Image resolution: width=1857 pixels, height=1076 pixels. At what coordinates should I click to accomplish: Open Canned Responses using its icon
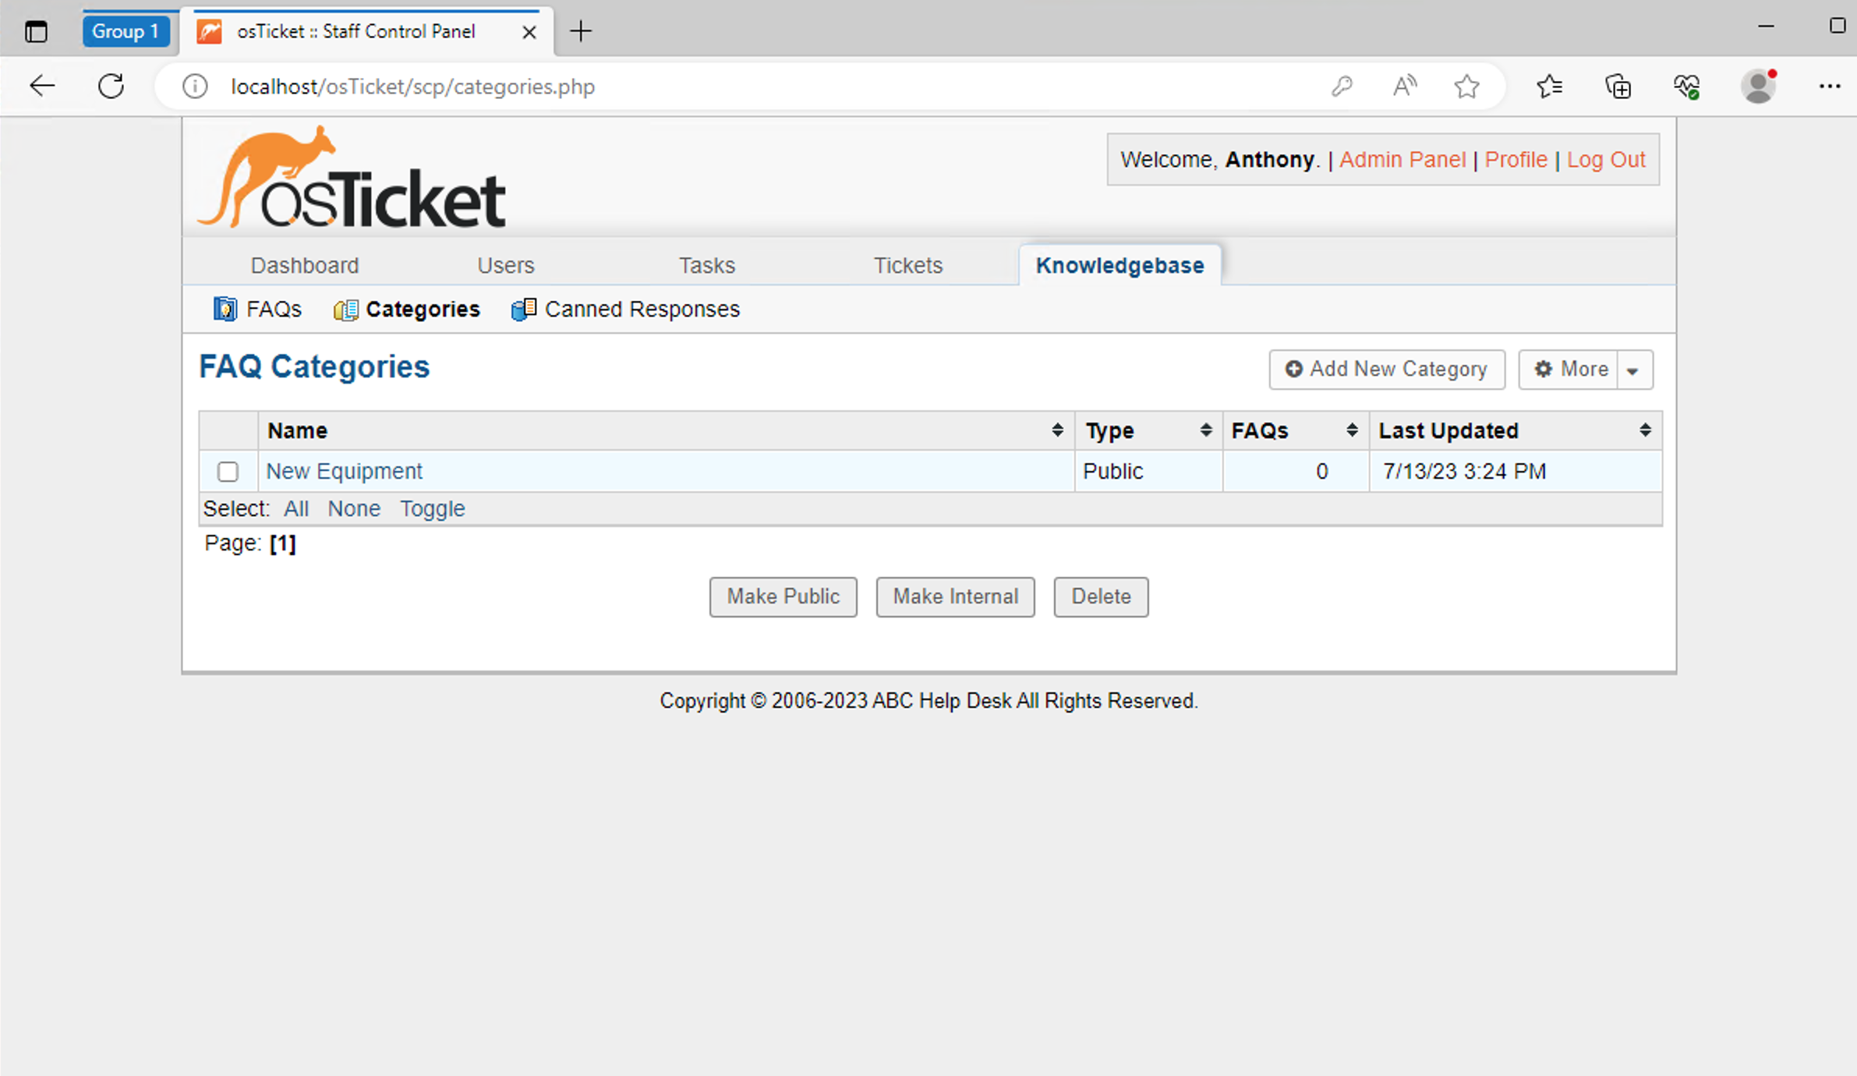coord(523,309)
